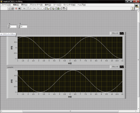Maximize the main.vi window

point(131,1)
